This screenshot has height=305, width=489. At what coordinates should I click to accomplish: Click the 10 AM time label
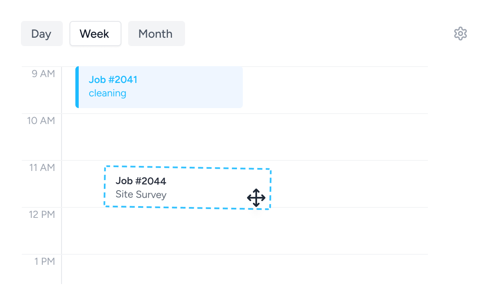[41, 121]
